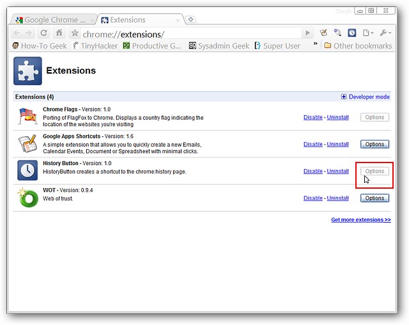The image size is (409, 325).
Task: Open Sysadmin Geek bookmark
Action: coord(219,46)
